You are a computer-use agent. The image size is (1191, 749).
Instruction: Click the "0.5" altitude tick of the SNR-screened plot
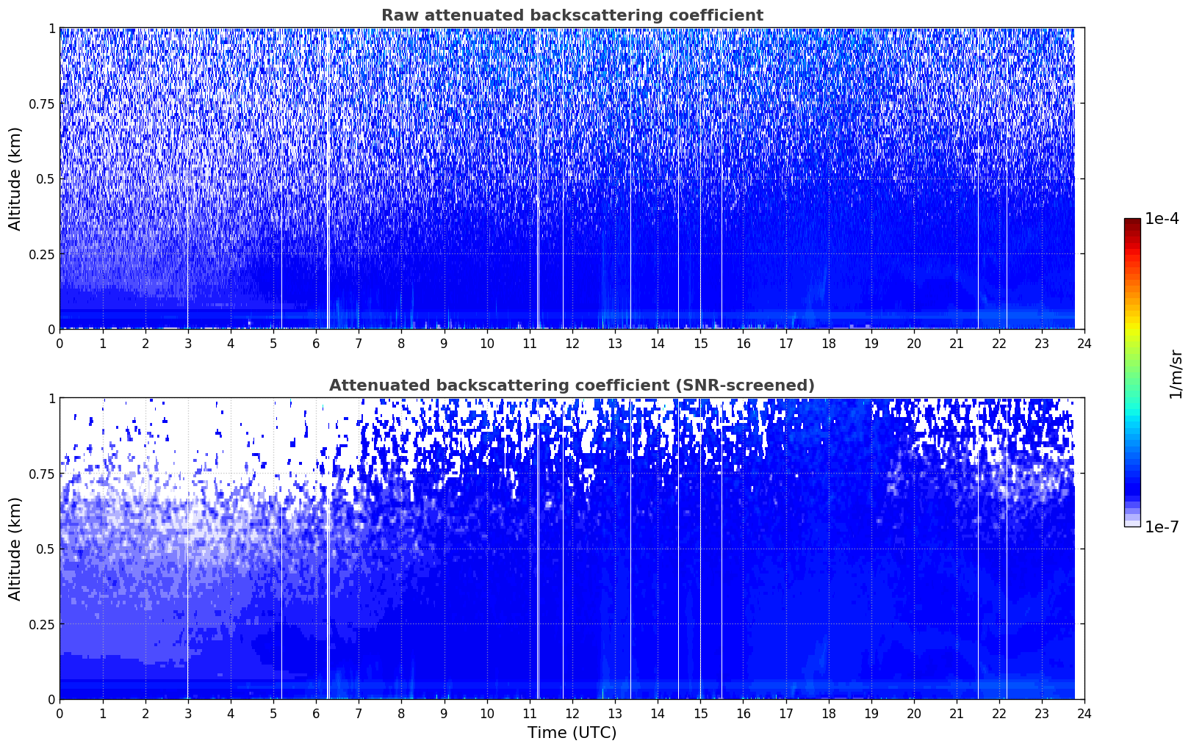tap(46, 549)
